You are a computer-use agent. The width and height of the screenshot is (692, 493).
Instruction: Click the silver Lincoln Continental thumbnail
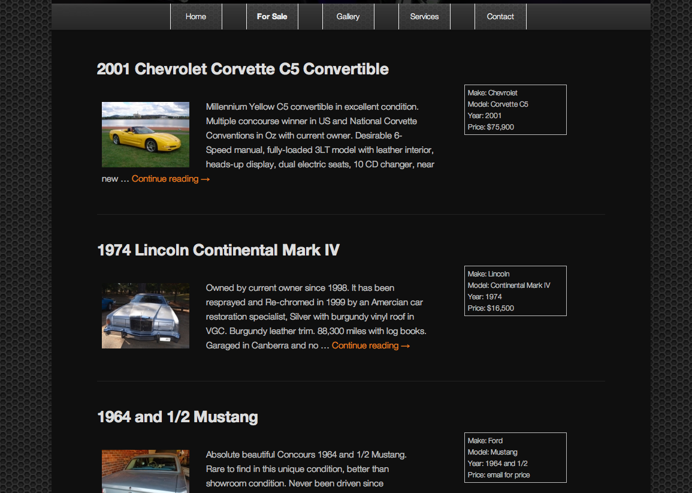146,315
